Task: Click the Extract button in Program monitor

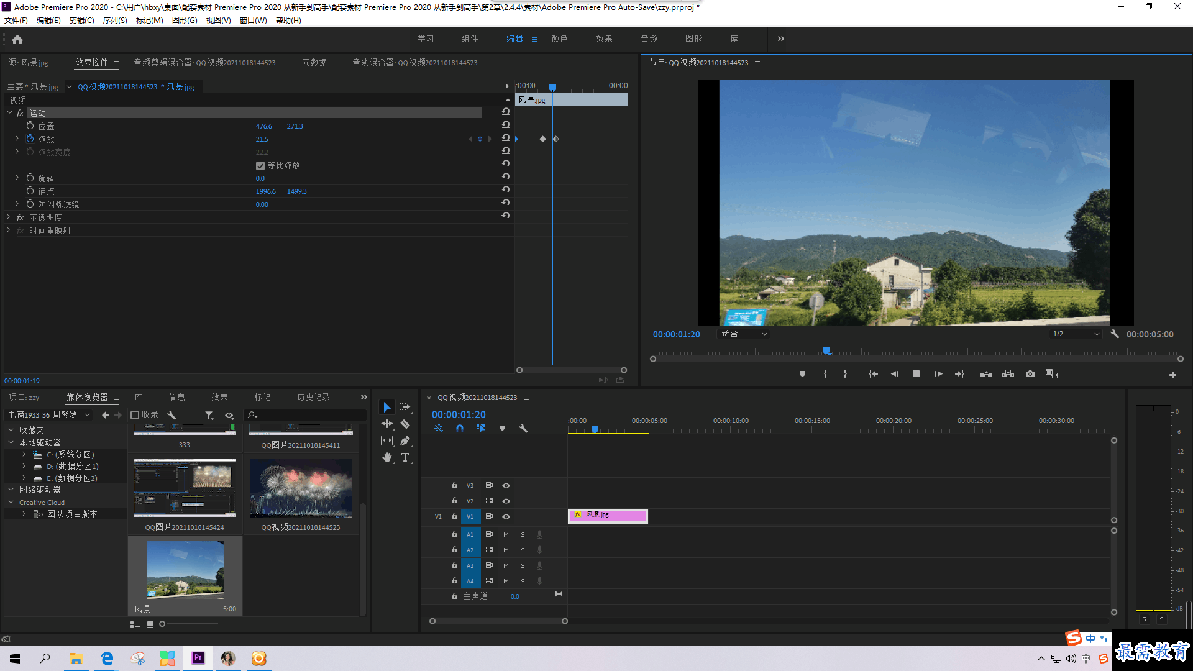Action: (x=1008, y=374)
